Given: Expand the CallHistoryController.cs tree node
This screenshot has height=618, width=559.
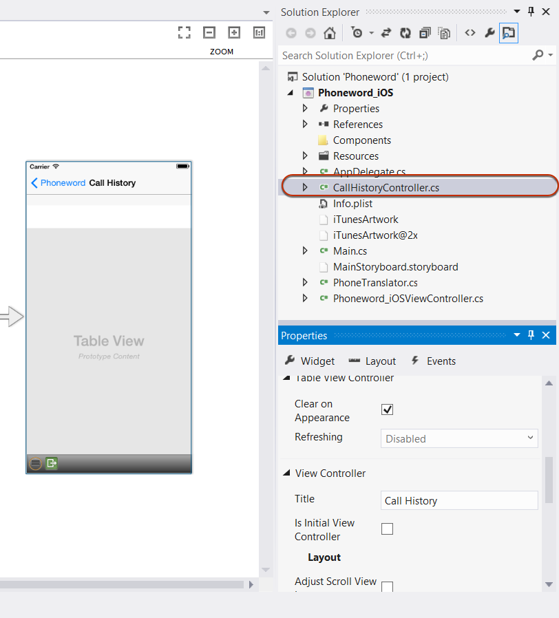Looking at the screenshot, I should point(305,187).
